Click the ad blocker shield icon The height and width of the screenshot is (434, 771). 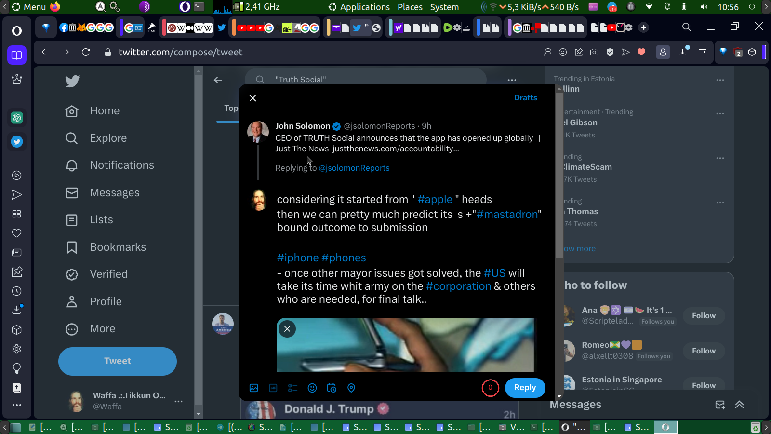tap(610, 52)
